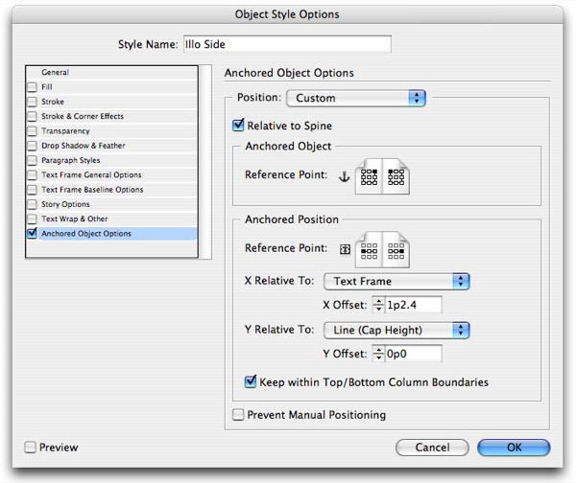Click the category list scrollbar
The width and height of the screenshot is (576, 483).
click(205, 162)
